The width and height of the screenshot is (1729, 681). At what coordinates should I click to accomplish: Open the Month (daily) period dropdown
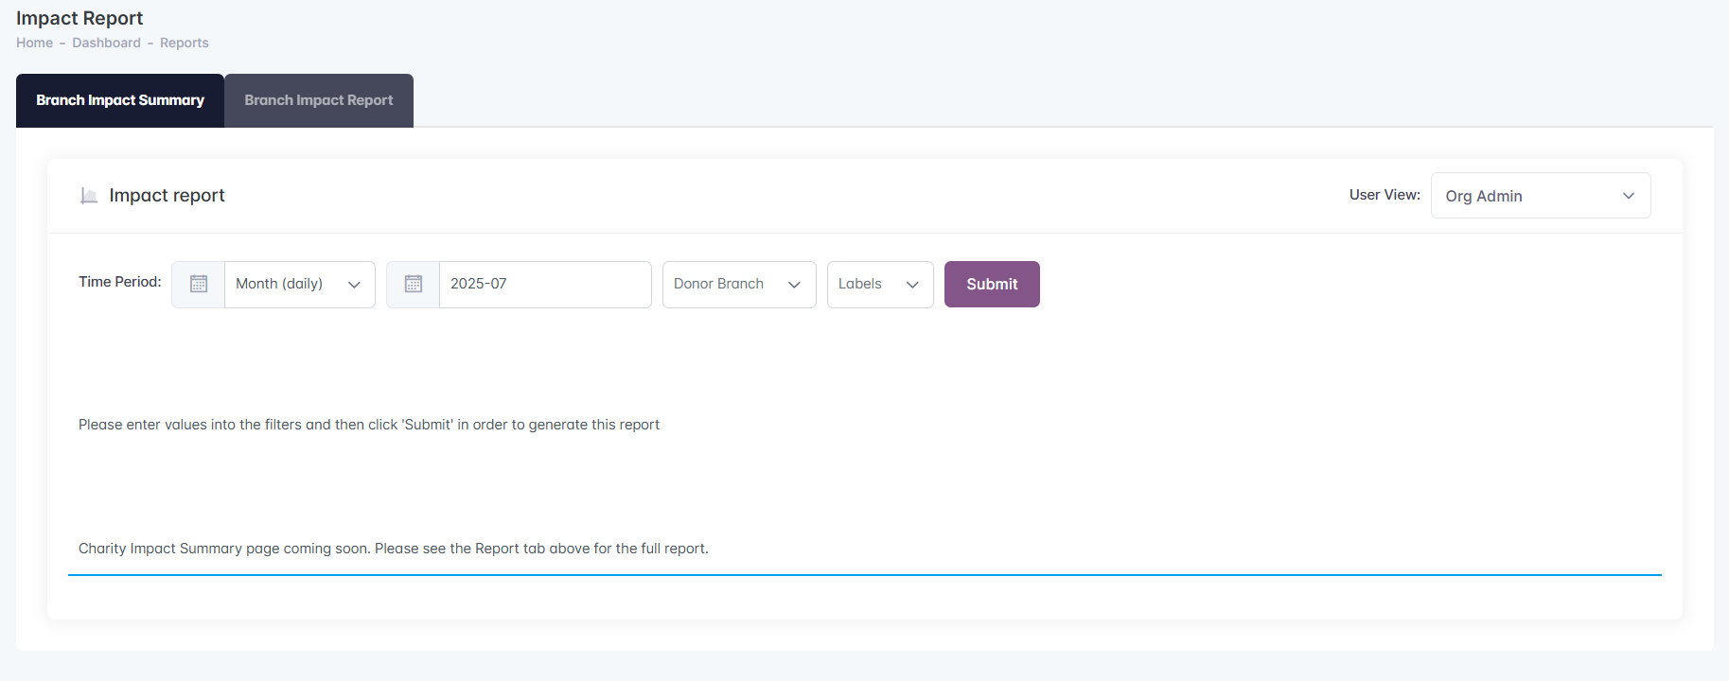[299, 285]
